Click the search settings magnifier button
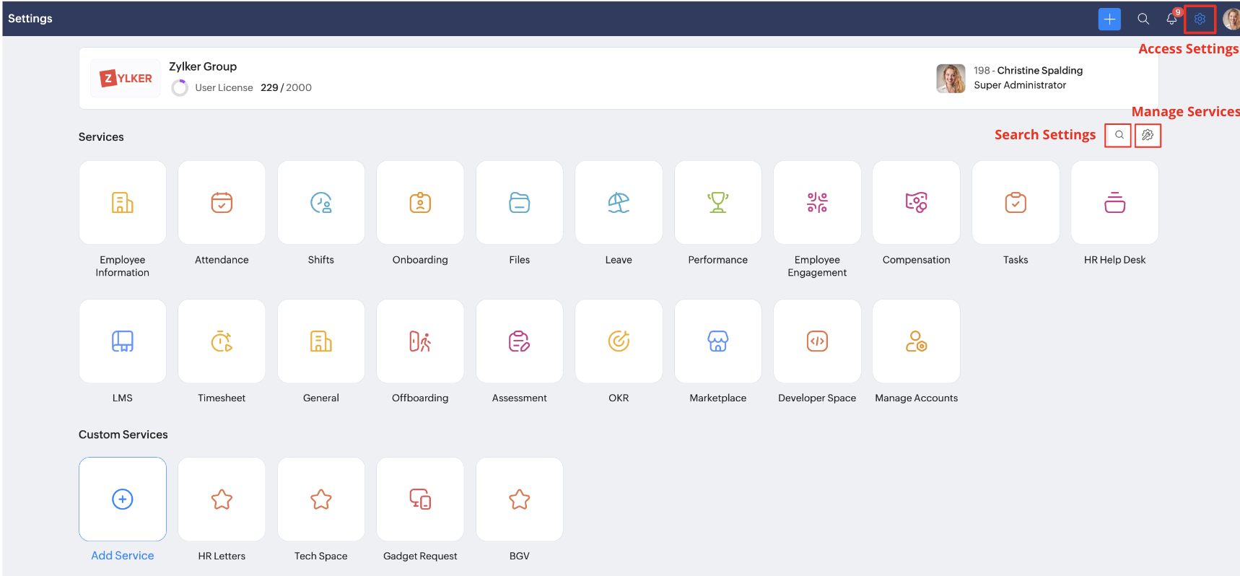This screenshot has height=576, width=1240. tap(1118, 135)
